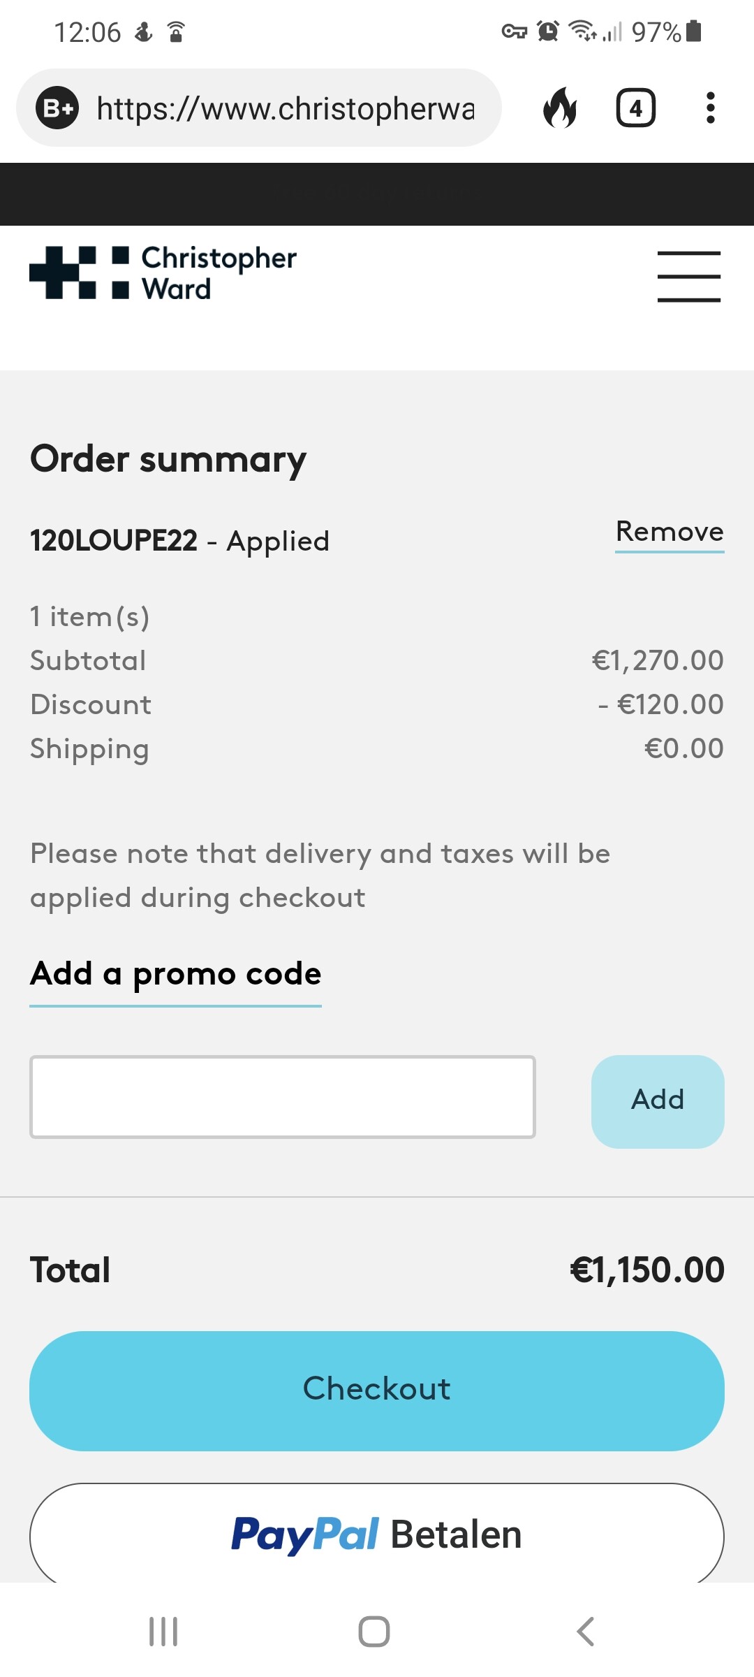Image resolution: width=754 pixels, height=1677 pixels.
Task: Open the browser tab switcher
Action: pos(635,108)
